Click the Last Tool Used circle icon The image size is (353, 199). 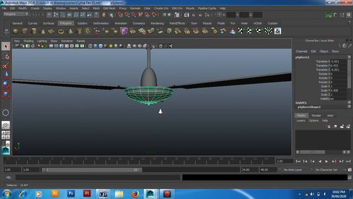(x=6, y=113)
